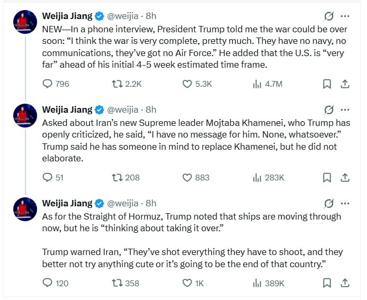The height and width of the screenshot is (300, 367).
Task: Open more options menu on first tweet
Action: 345,16
